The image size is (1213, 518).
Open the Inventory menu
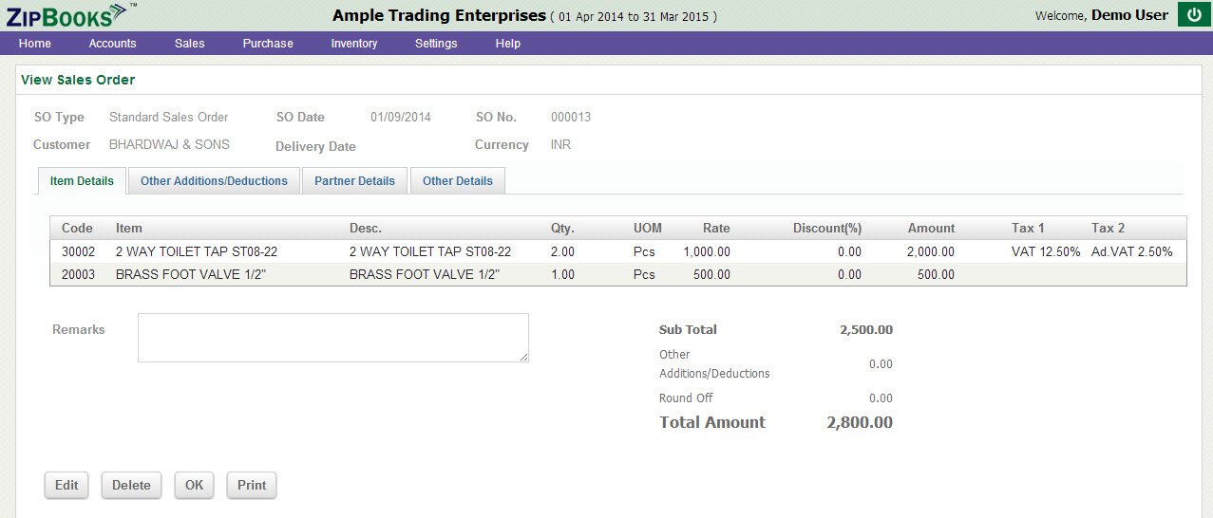[353, 44]
